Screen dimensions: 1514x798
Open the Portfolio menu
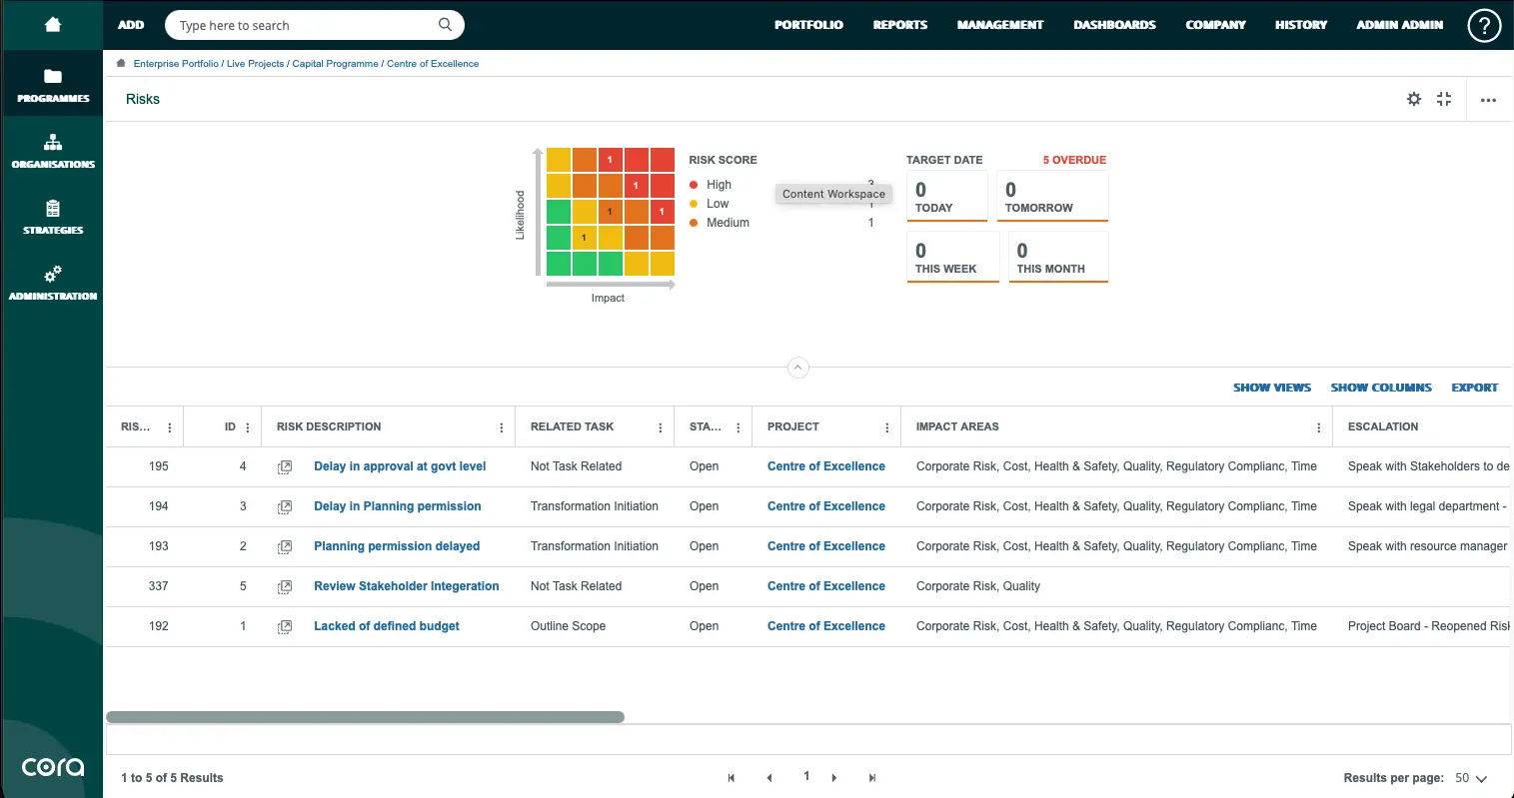[x=808, y=25]
